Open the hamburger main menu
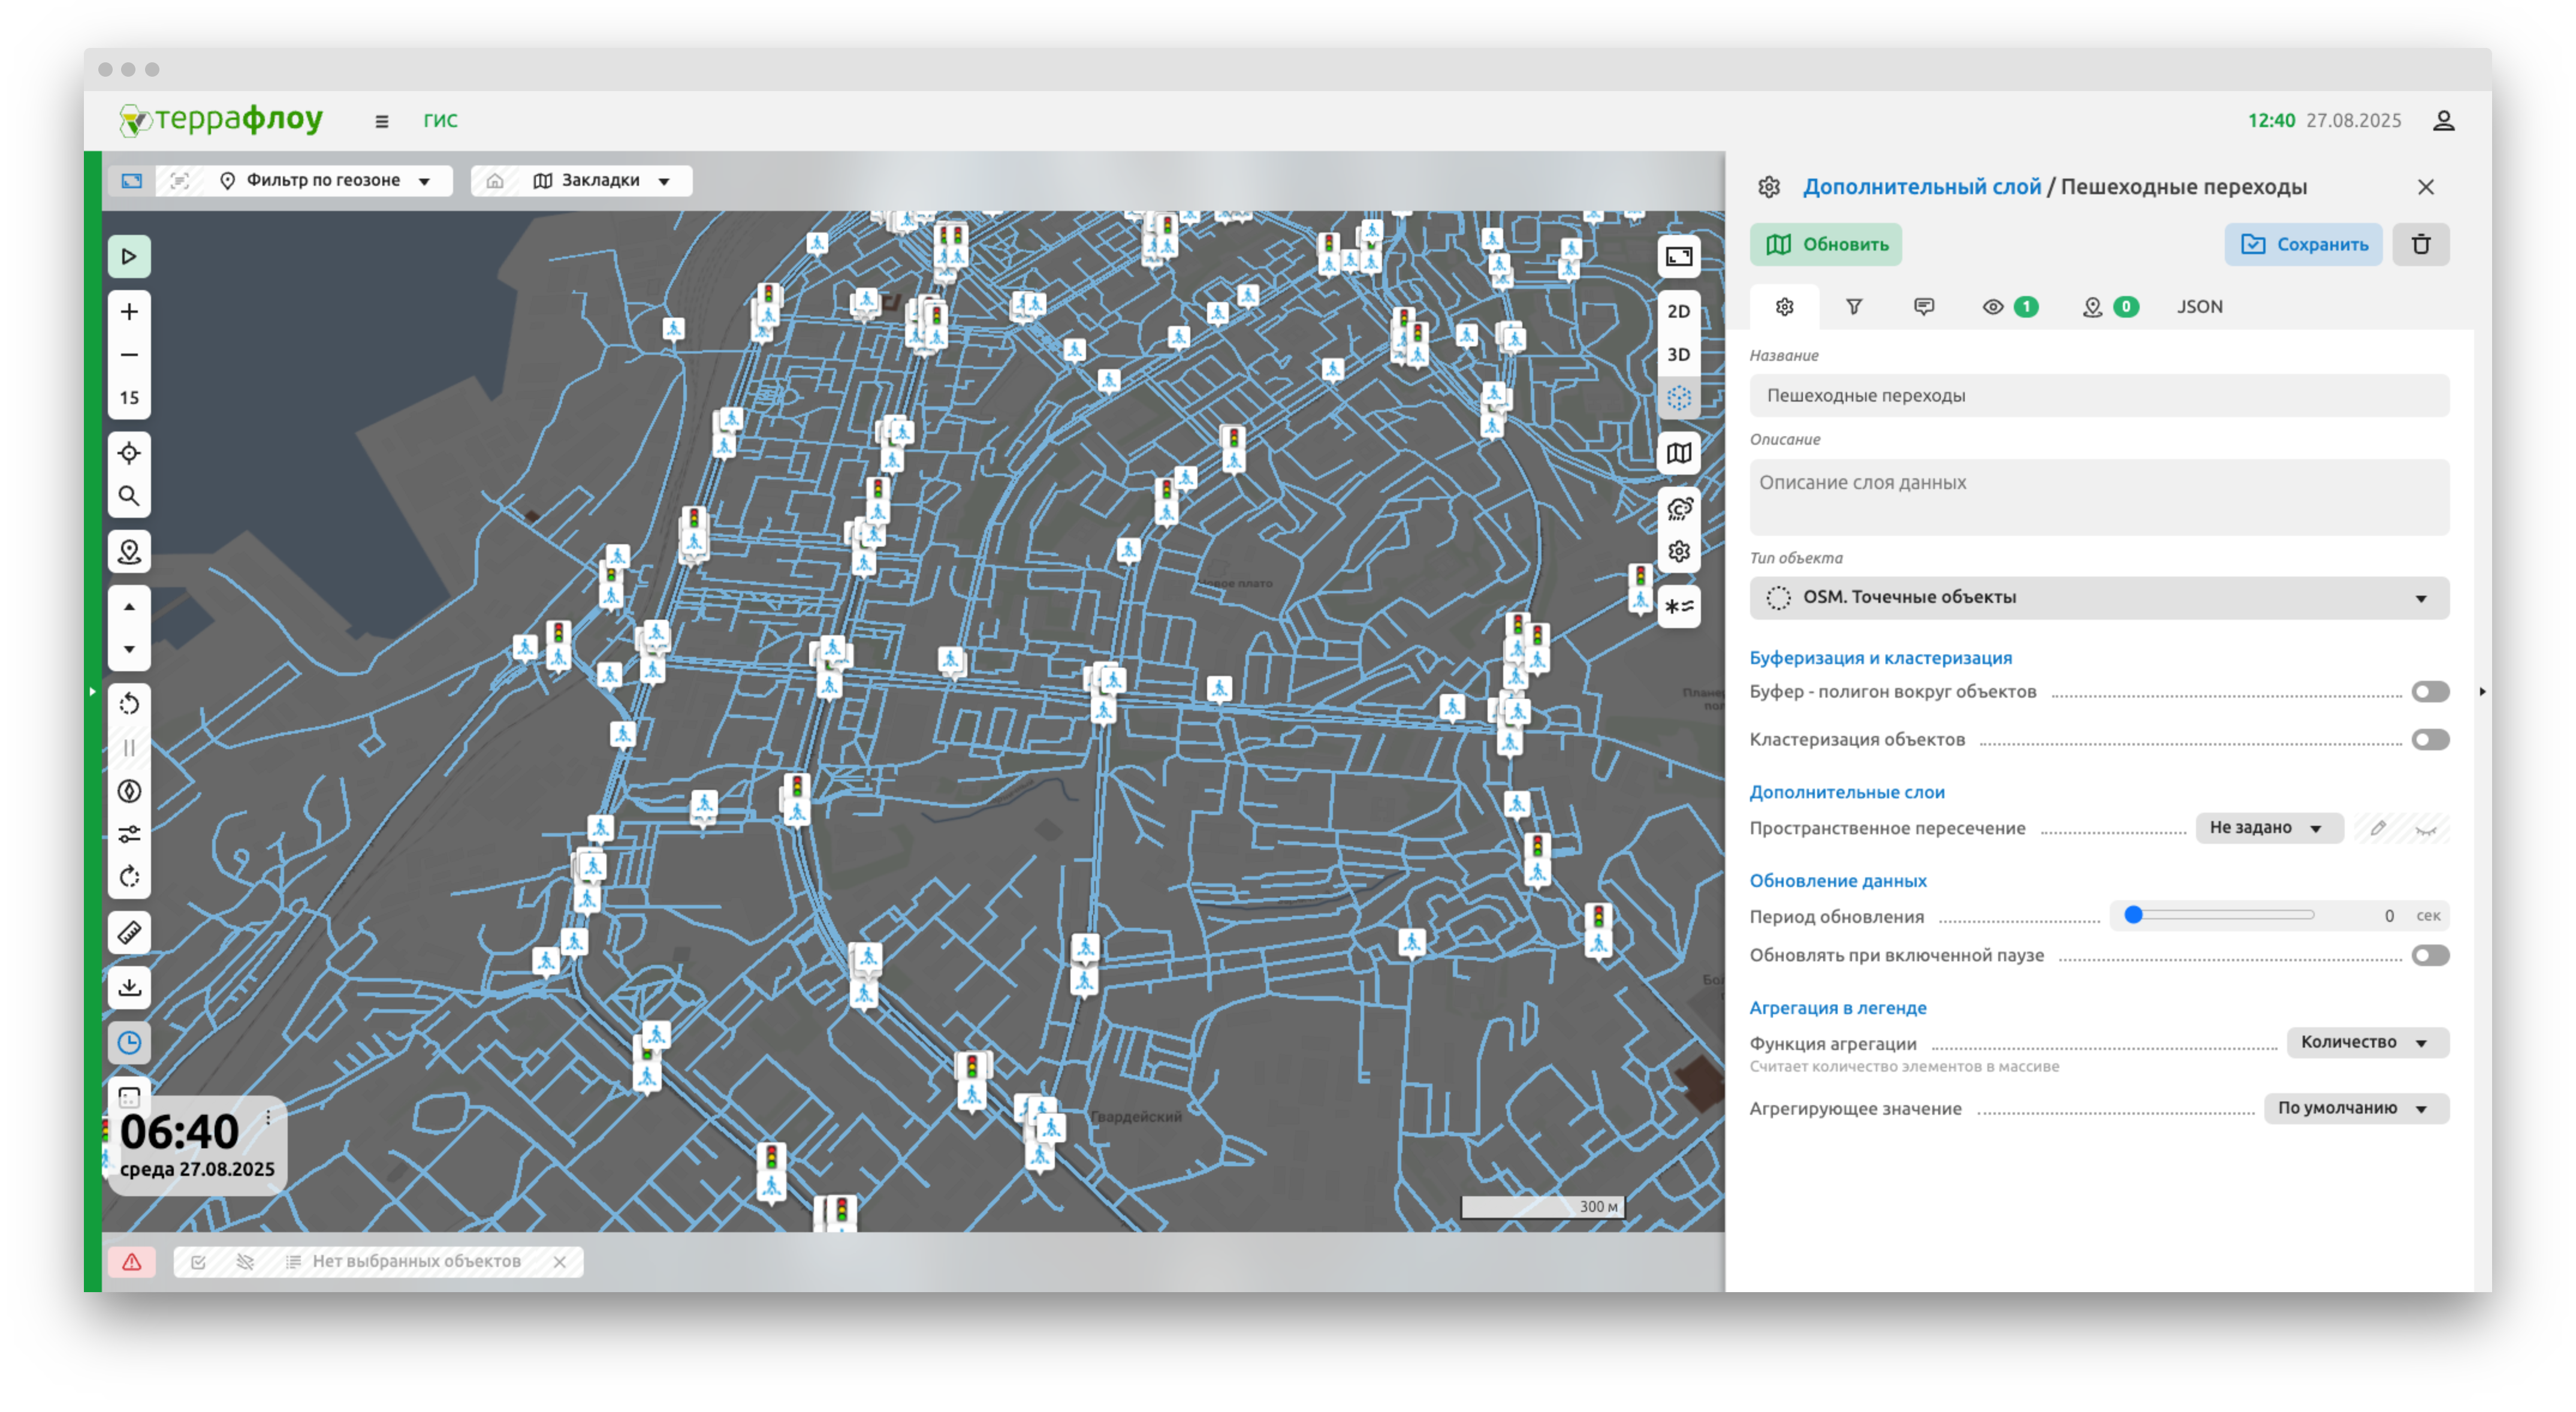 (x=381, y=121)
